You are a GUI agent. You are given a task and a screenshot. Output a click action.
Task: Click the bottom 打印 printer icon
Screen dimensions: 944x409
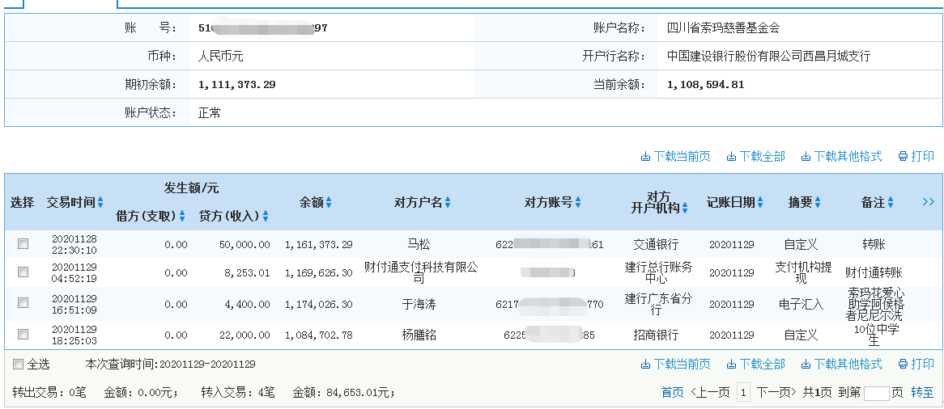(x=903, y=365)
